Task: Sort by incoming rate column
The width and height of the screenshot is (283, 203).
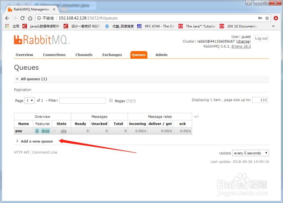Action: (137, 124)
